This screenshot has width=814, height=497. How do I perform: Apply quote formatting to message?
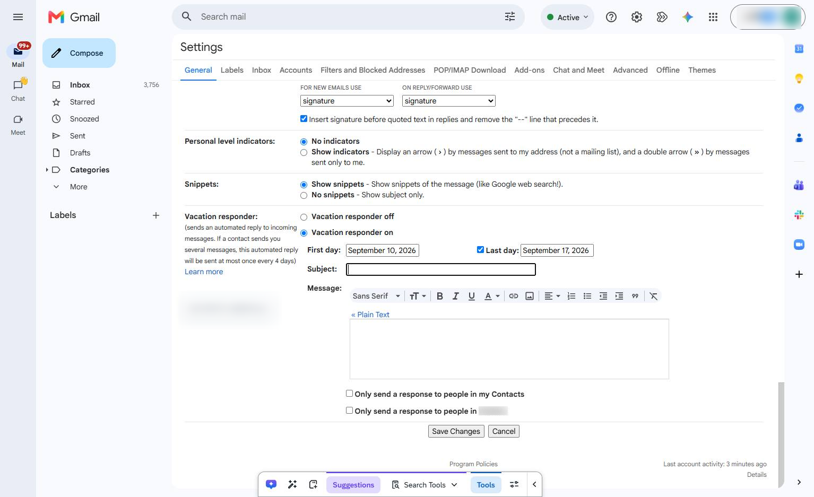[x=635, y=296]
